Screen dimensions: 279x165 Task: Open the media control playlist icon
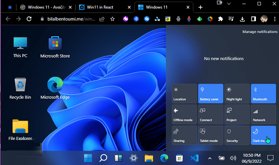tap(231, 19)
